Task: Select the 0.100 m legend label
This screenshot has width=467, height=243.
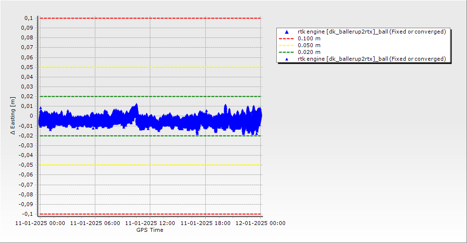Action: (309, 39)
